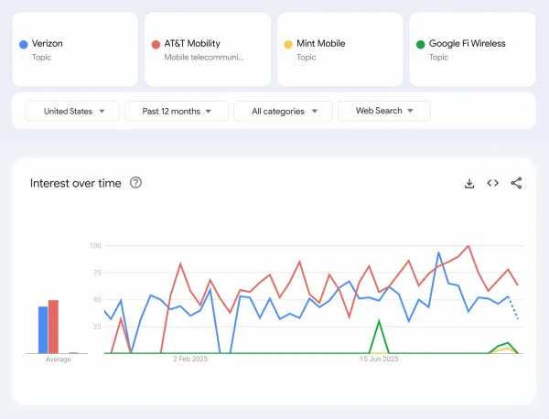The width and height of the screenshot is (549, 419).
Task: Open the All categories dropdown
Action: 283,111
